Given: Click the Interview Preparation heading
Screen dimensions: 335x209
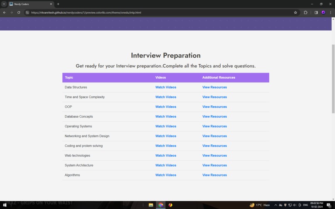Looking at the screenshot, I should pos(165,56).
